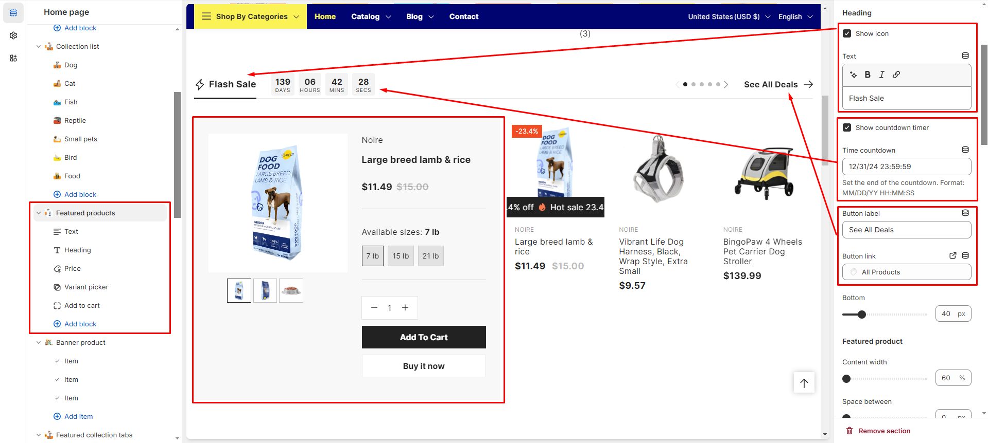Viewport: 988px width, 443px height.
Task: Click the Bold formatting icon
Action: click(x=868, y=75)
